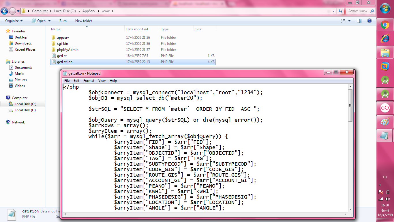This screenshot has width=394, height=222.
Task: Select the appserv folder icon in the file list
Action: (x=53, y=38)
